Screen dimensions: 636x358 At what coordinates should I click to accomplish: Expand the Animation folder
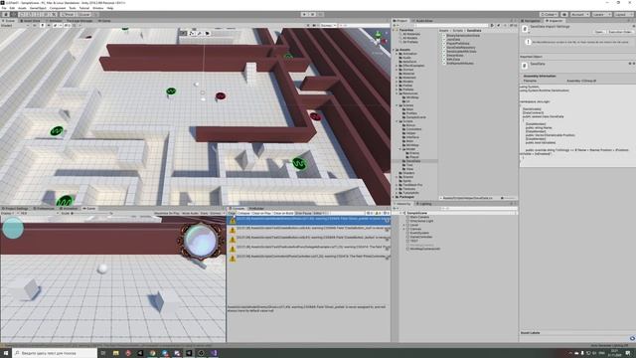coord(397,54)
